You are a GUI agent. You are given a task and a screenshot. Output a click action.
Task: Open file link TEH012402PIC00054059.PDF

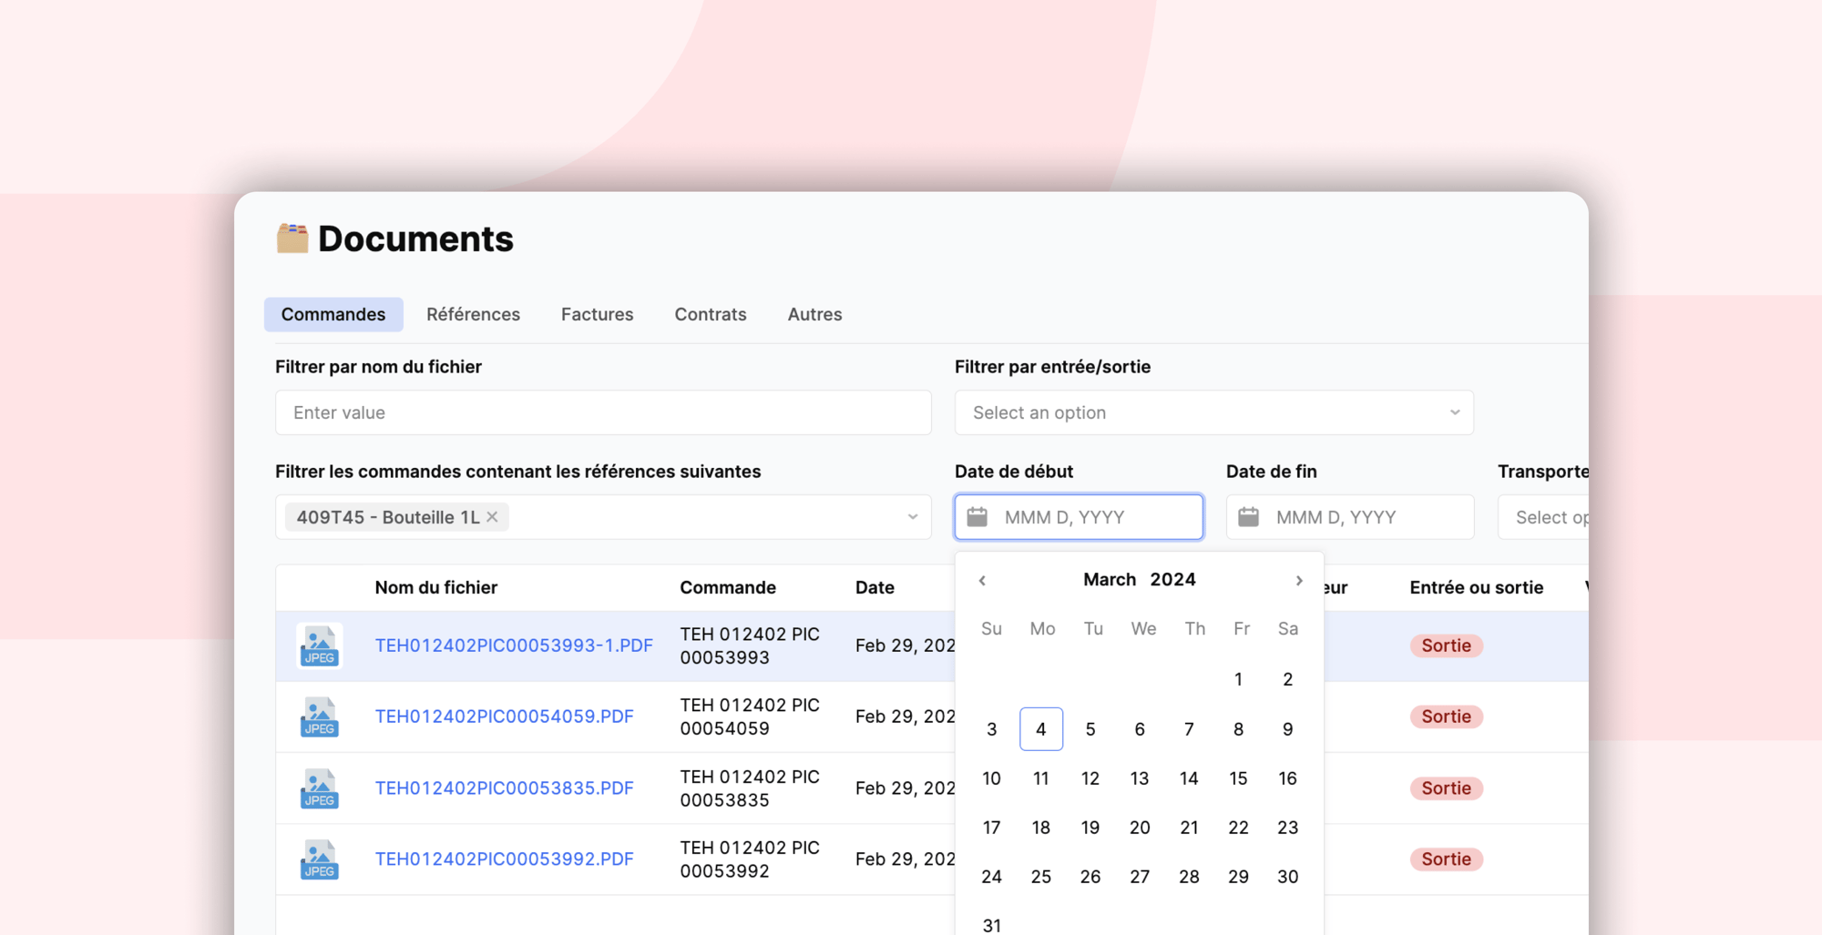[504, 716]
